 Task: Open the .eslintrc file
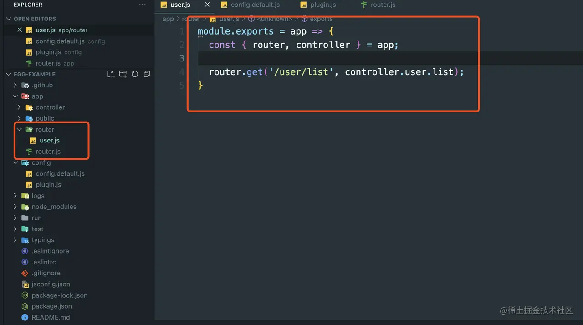[x=44, y=262]
